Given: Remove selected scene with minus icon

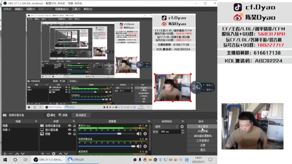Looking at the screenshot, I should tap(11, 154).
